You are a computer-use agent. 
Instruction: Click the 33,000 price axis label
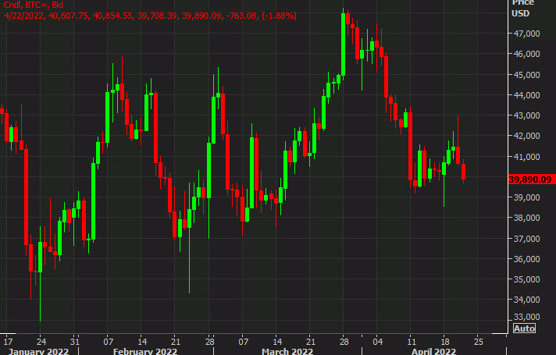click(x=527, y=317)
